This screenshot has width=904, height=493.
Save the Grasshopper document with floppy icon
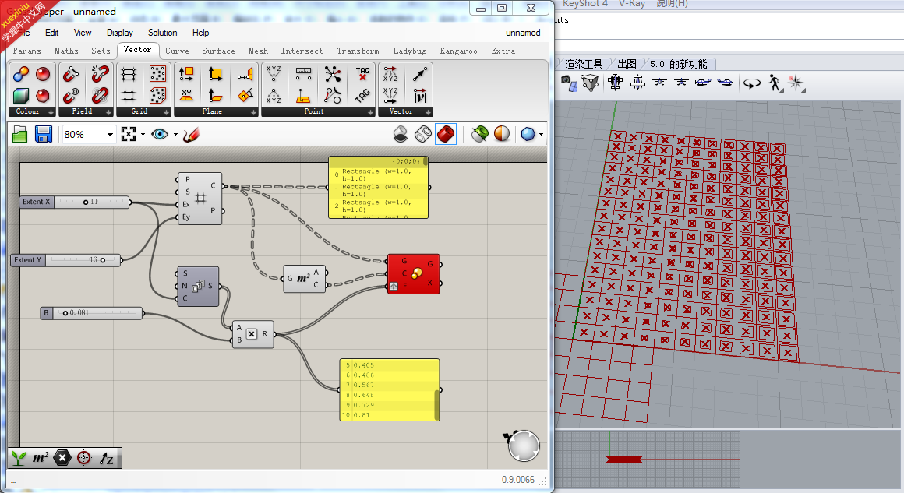pos(43,135)
